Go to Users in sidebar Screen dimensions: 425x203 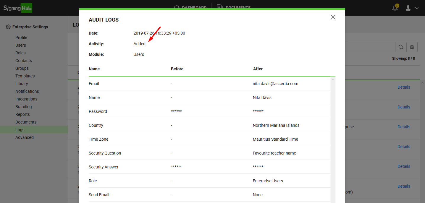(21, 45)
